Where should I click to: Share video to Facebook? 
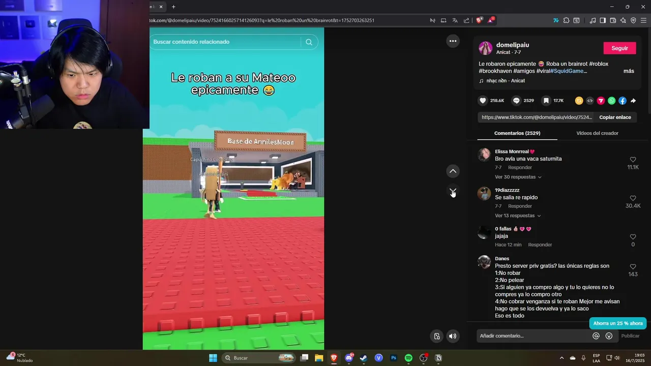point(623,101)
